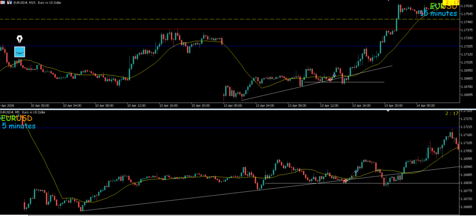Viewport: 476px width, 216px height.
Task: Click the '10 Apr 00:00' time label
Action: (40, 106)
